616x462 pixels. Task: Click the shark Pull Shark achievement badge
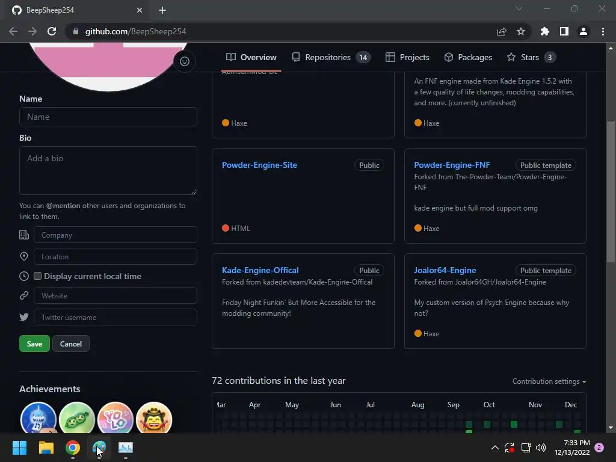(x=38, y=418)
